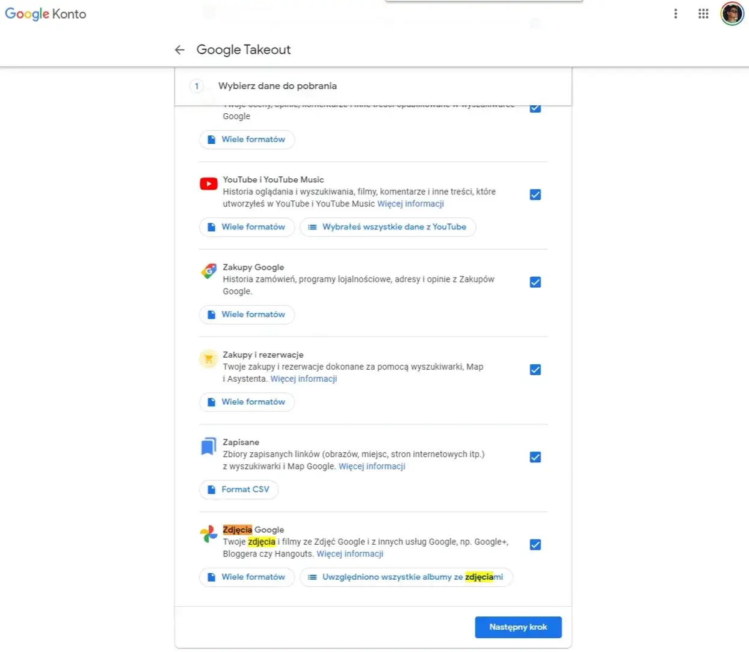
Task: Click the YouTube i YouTube Music service icon
Action: pos(208,184)
